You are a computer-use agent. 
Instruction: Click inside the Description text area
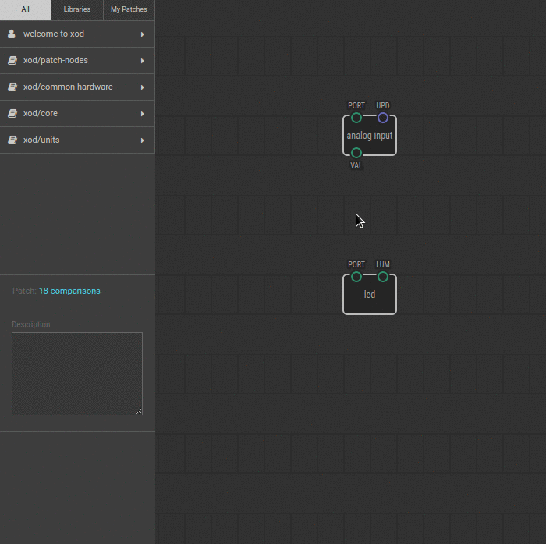76,373
